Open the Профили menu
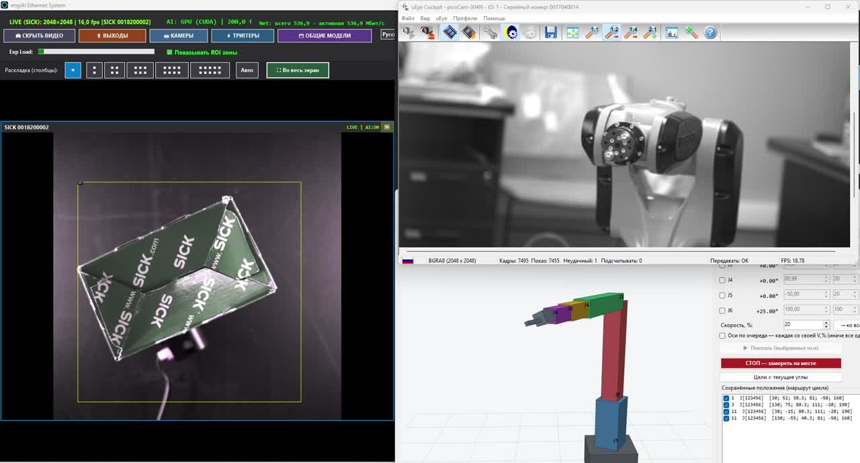Screen dimensions: 860x463 [x=465, y=18]
